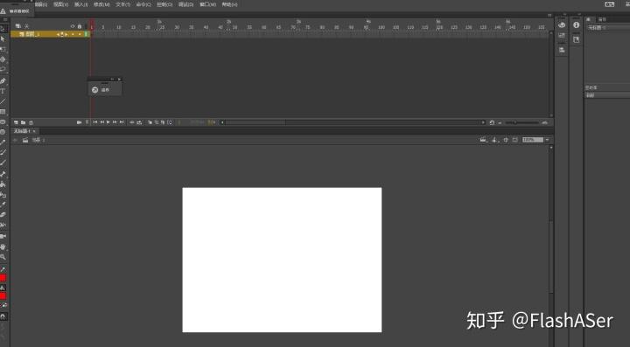Screen dimensions: 630x347
Task: Toggle lock all layers header icon
Action: point(80,26)
